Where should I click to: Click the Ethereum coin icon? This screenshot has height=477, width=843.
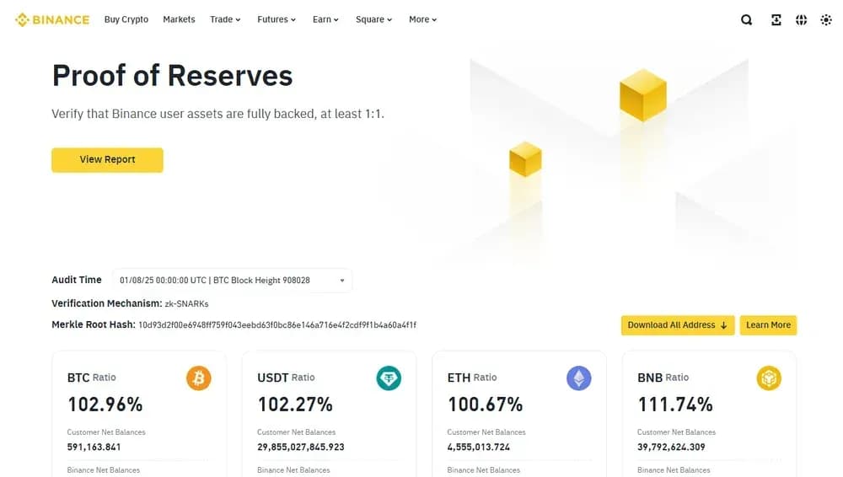[578, 378]
